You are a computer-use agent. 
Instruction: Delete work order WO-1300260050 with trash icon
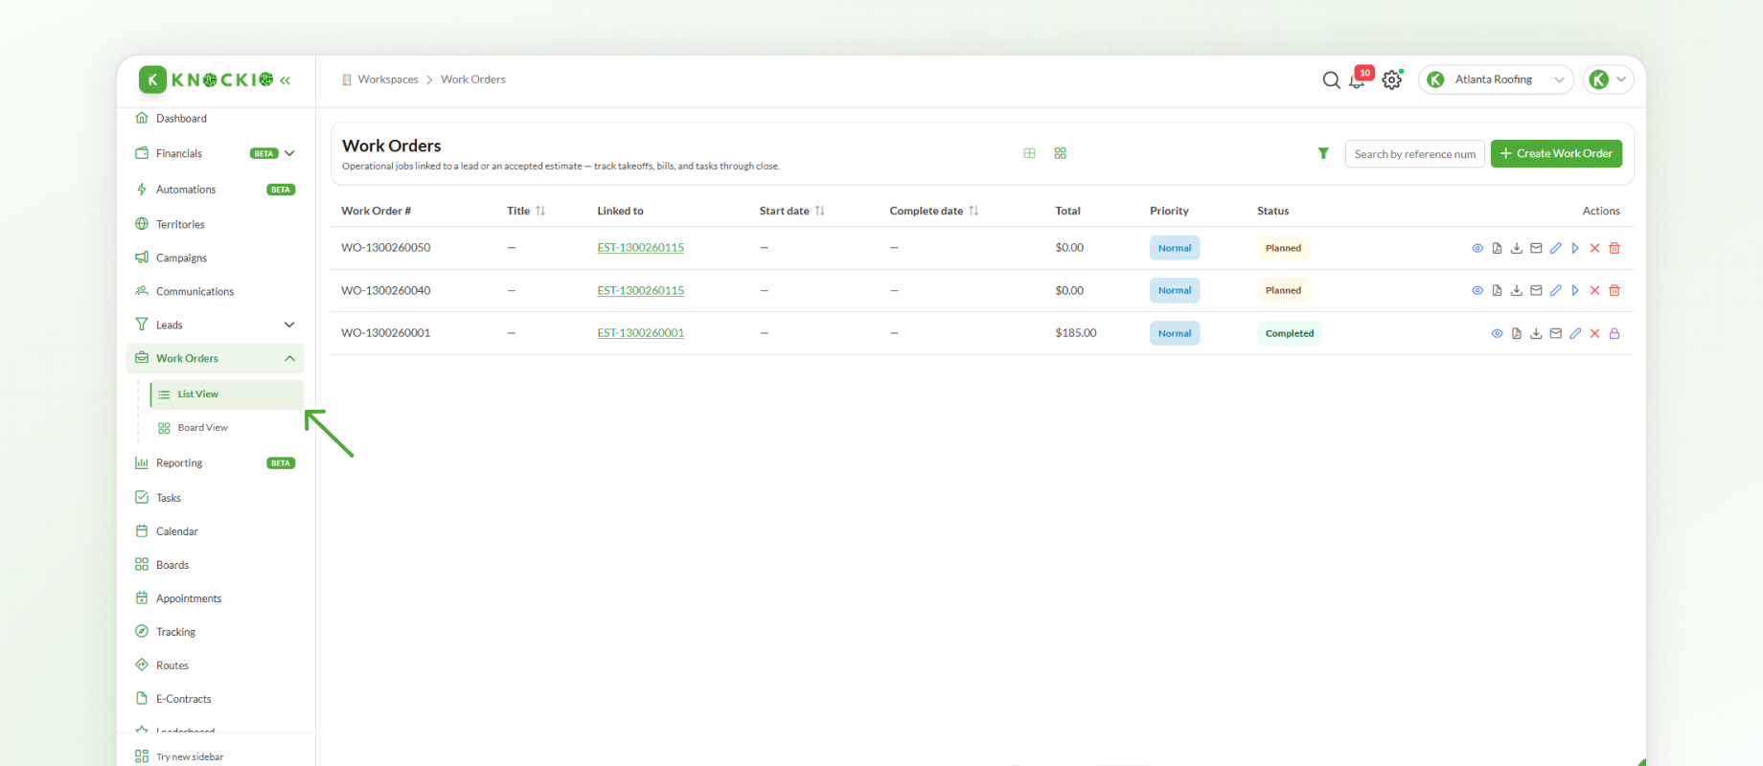click(x=1614, y=248)
